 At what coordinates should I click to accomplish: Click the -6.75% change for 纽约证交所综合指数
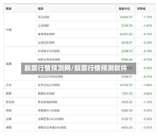click(x=148, y=77)
